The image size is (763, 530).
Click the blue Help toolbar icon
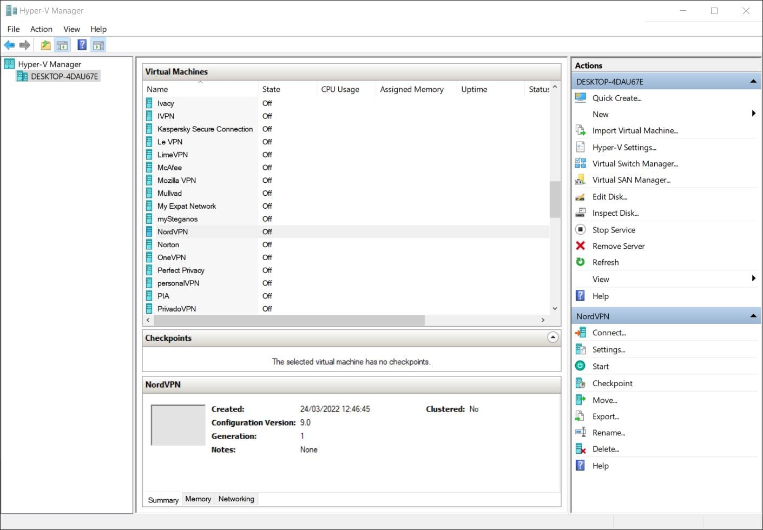pos(82,45)
